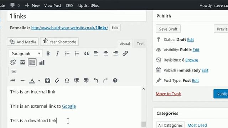Screen dimensions: 228x128
Task: Insert a numbered list
Action: point(77,54)
